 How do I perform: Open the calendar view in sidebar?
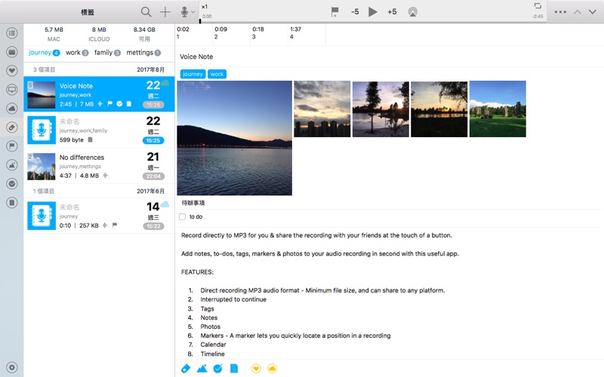12,52
